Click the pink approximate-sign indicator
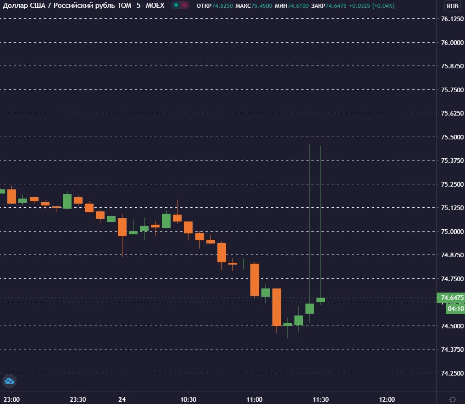The image size is (465, 404). [x=184, y=6]
